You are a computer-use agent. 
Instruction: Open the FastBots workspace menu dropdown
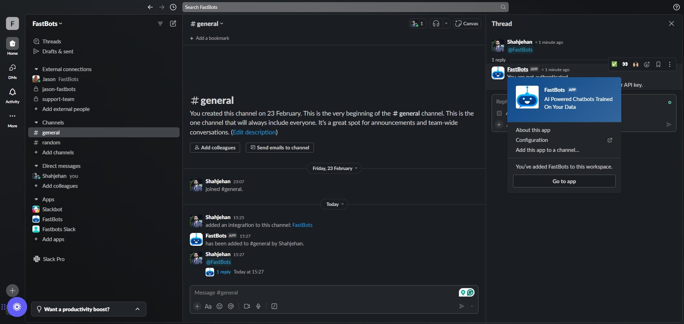point(47,23)
